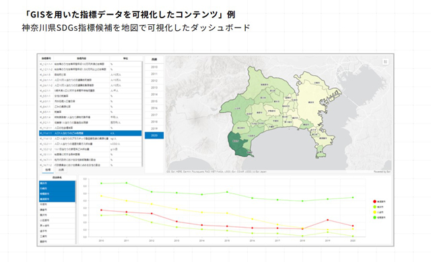Open the map legend icon at top-right
Image resolution: width=431 pixels, height=262 pixels.
point(385,62)
